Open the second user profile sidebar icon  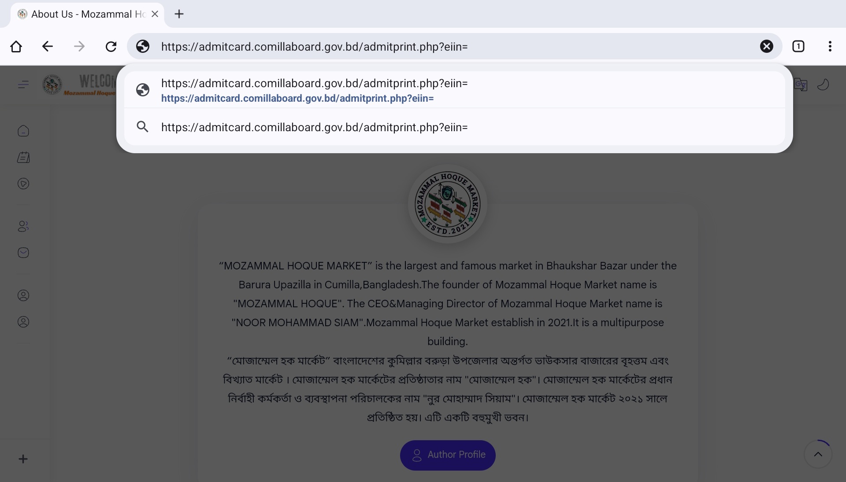[23, 322]
